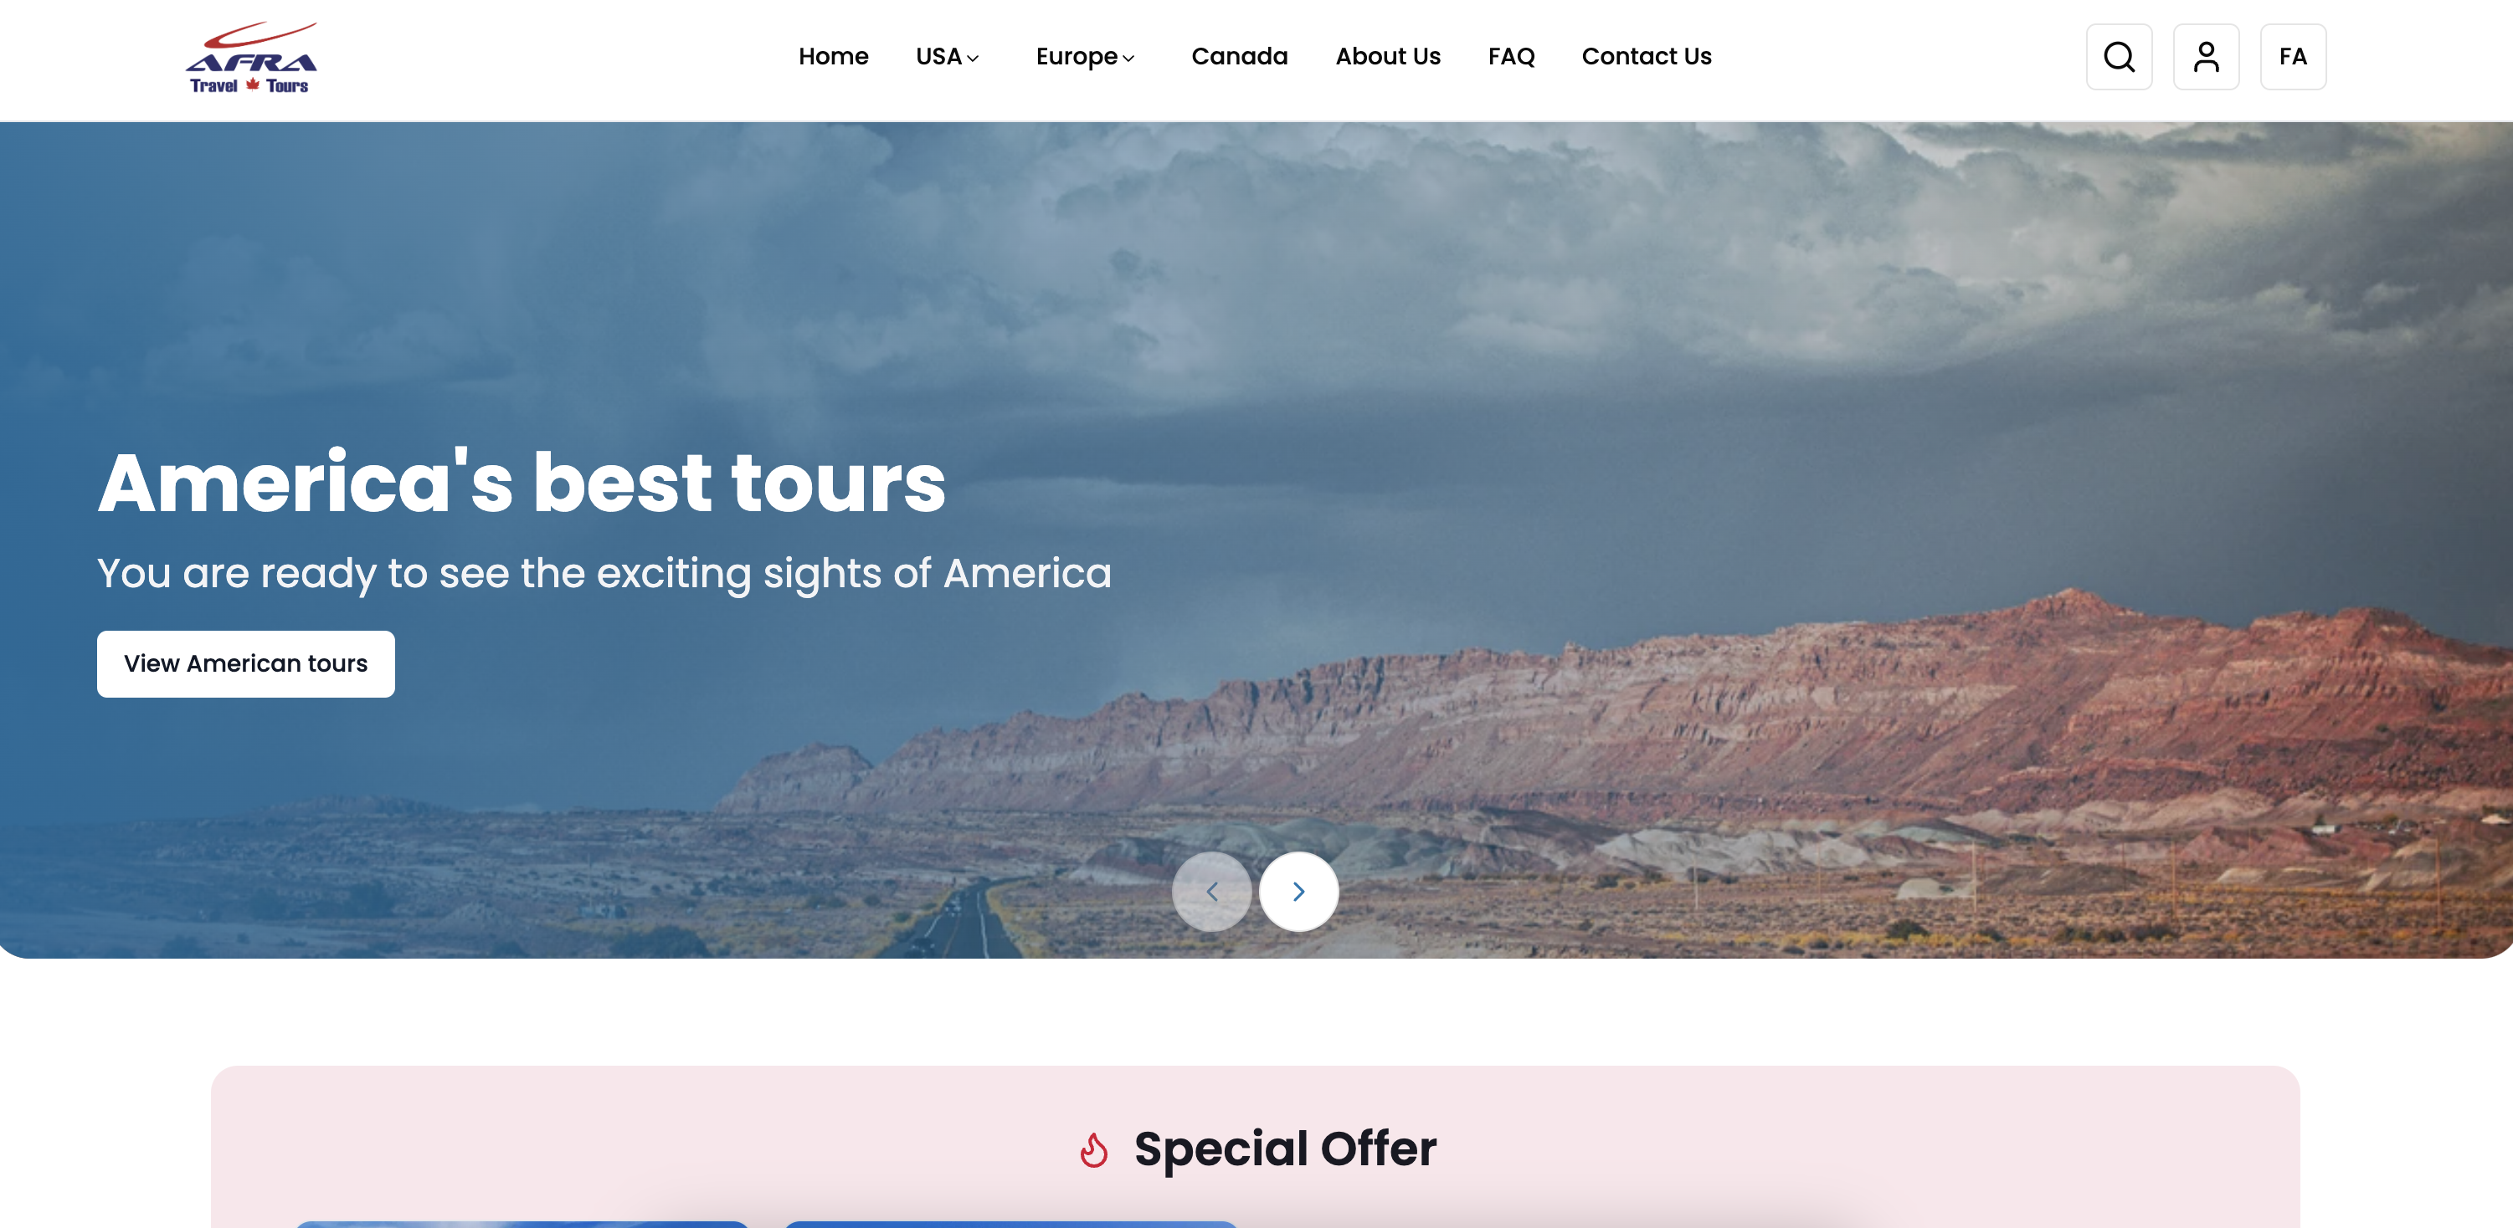Open the Home menu item
2513x1228 pixels.
833,57
